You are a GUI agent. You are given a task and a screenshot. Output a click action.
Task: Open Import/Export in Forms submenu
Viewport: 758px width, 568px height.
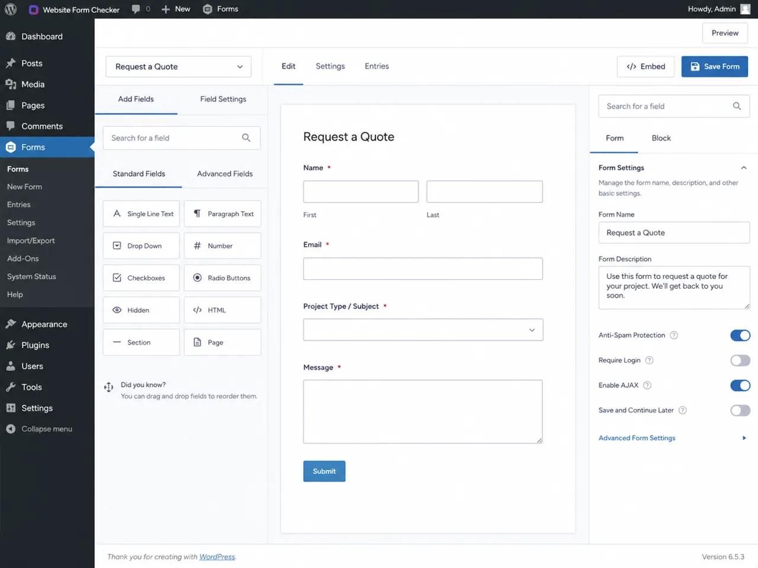pos(31,241)
